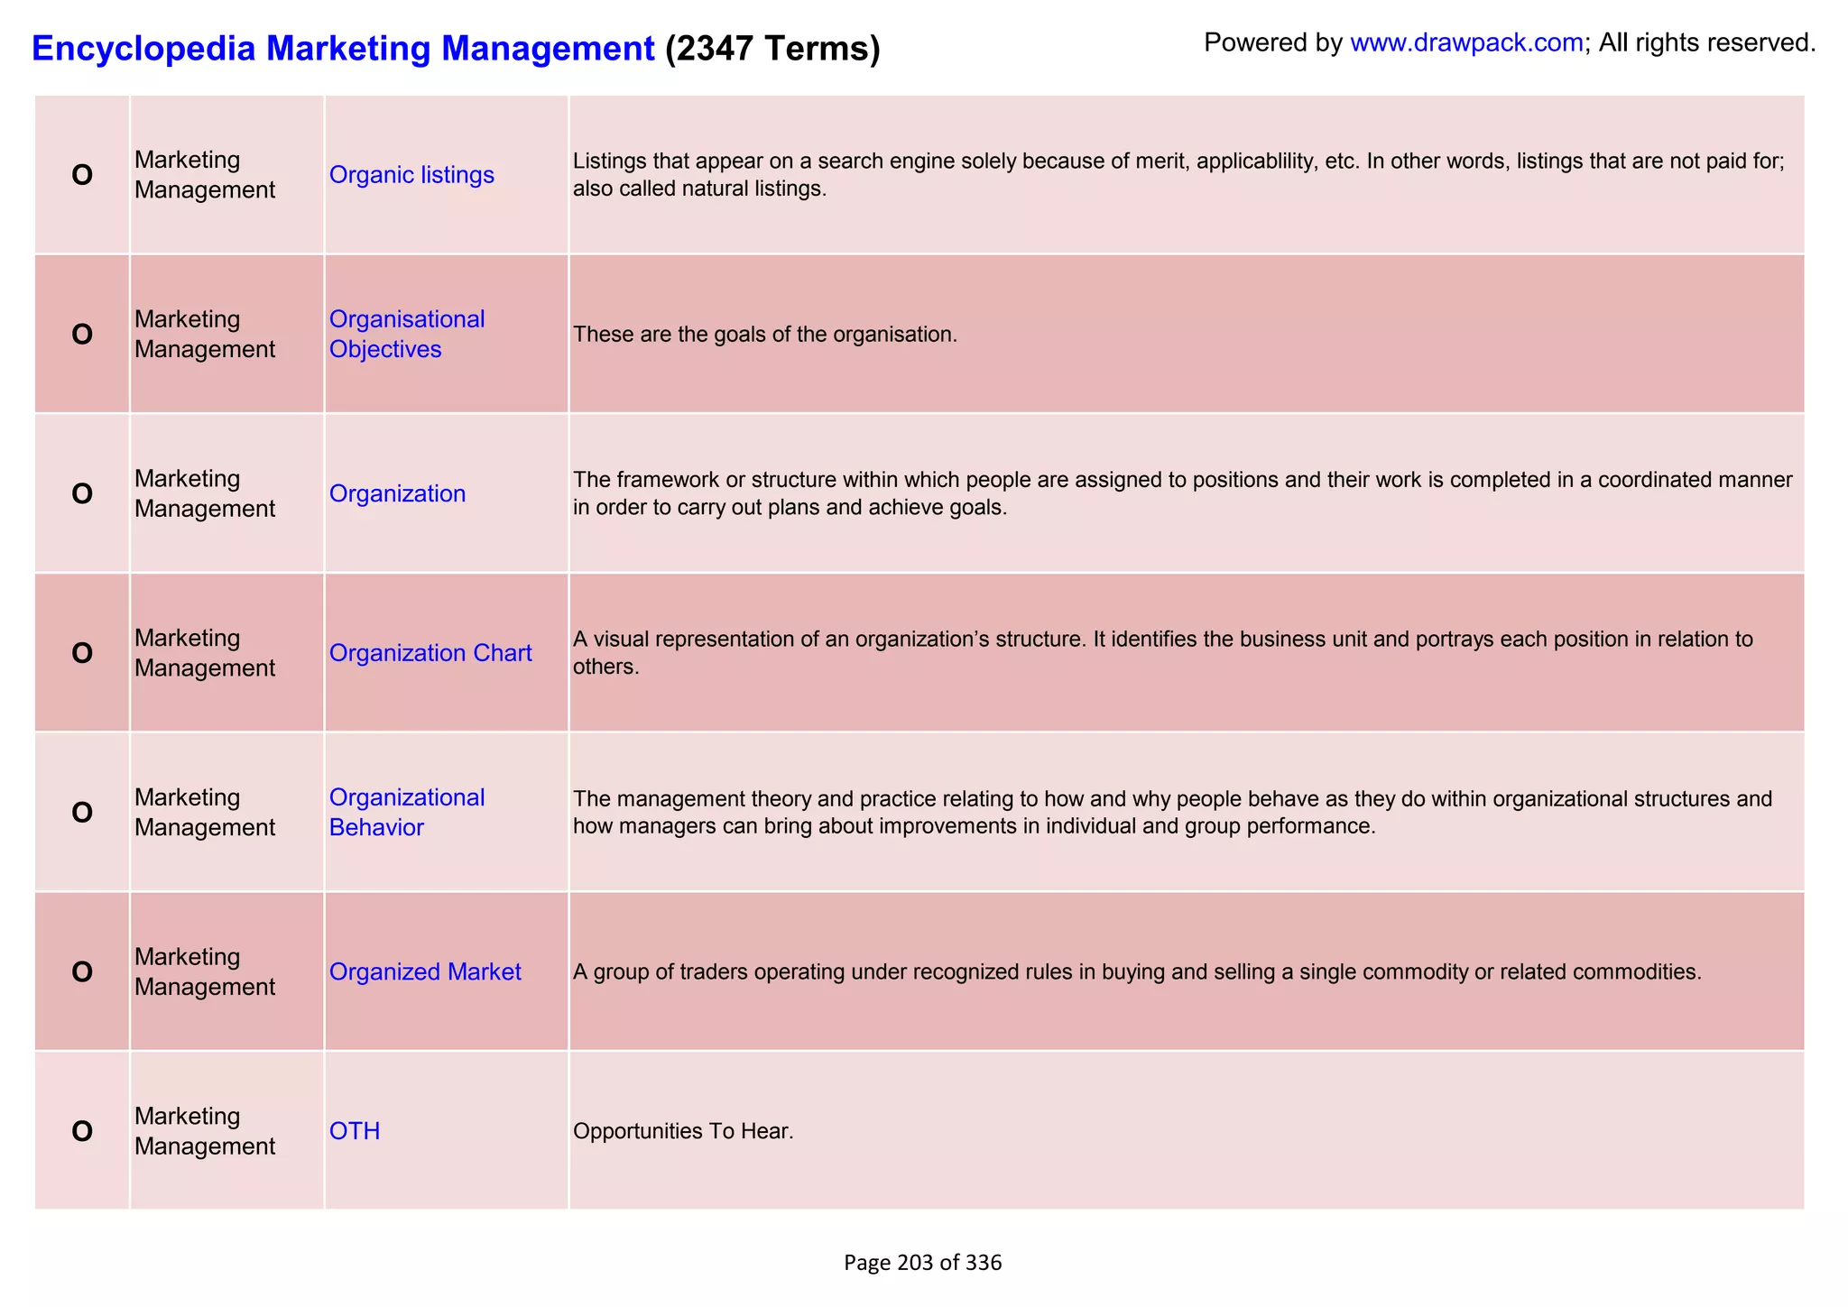Screen dimensions: 1848x1307
Task: Click 'These are the goals of the organisation.'
Action: coord(765,335)
